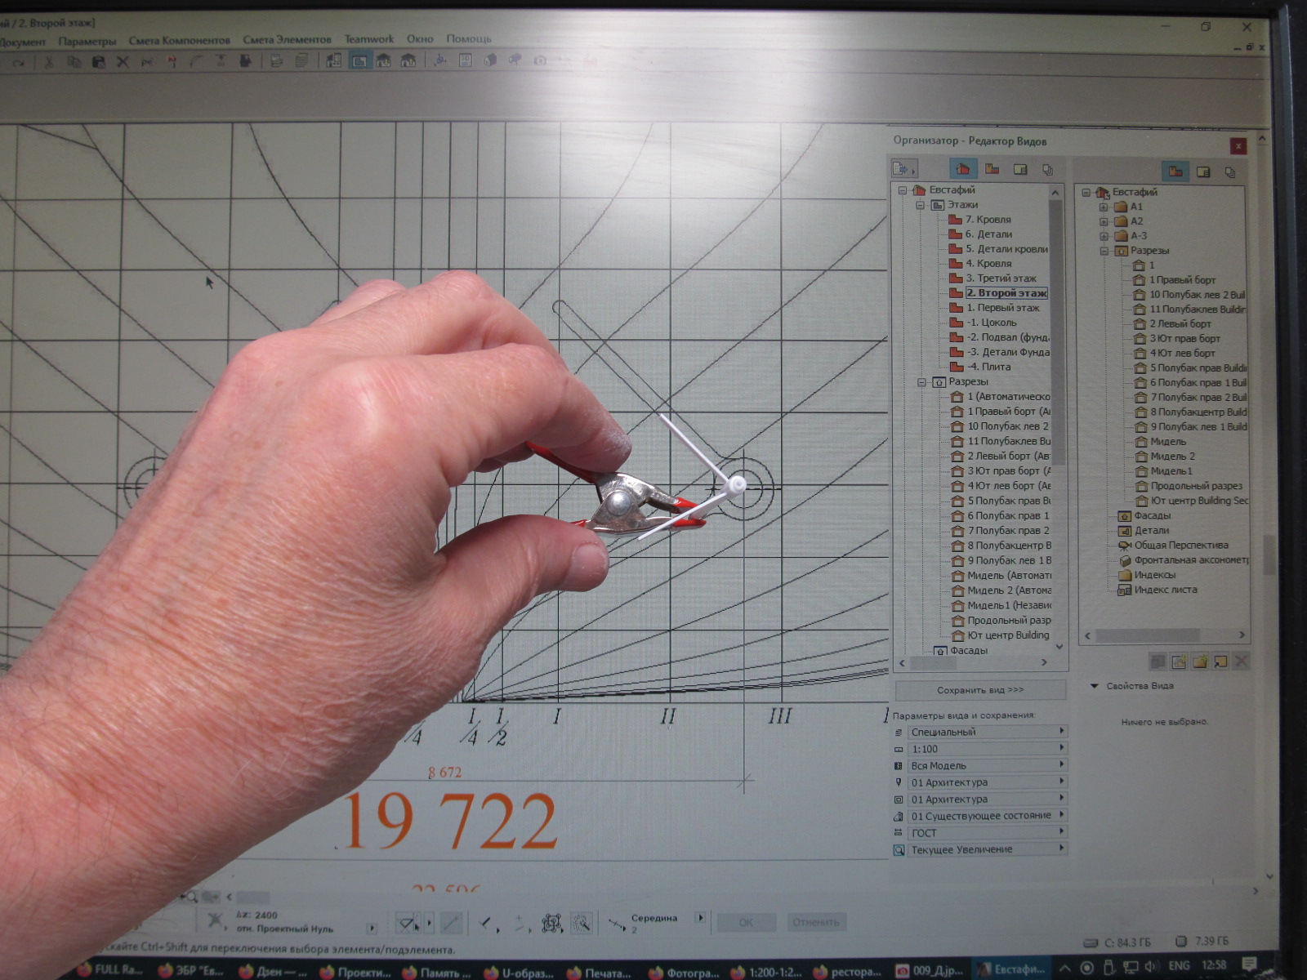
Task: Click Publisher Sets icon in Organizer right panel
Action: [x=1230, y=171]
